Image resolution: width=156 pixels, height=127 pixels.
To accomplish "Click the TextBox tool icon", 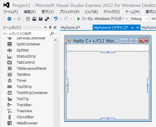I will (10, 75).
